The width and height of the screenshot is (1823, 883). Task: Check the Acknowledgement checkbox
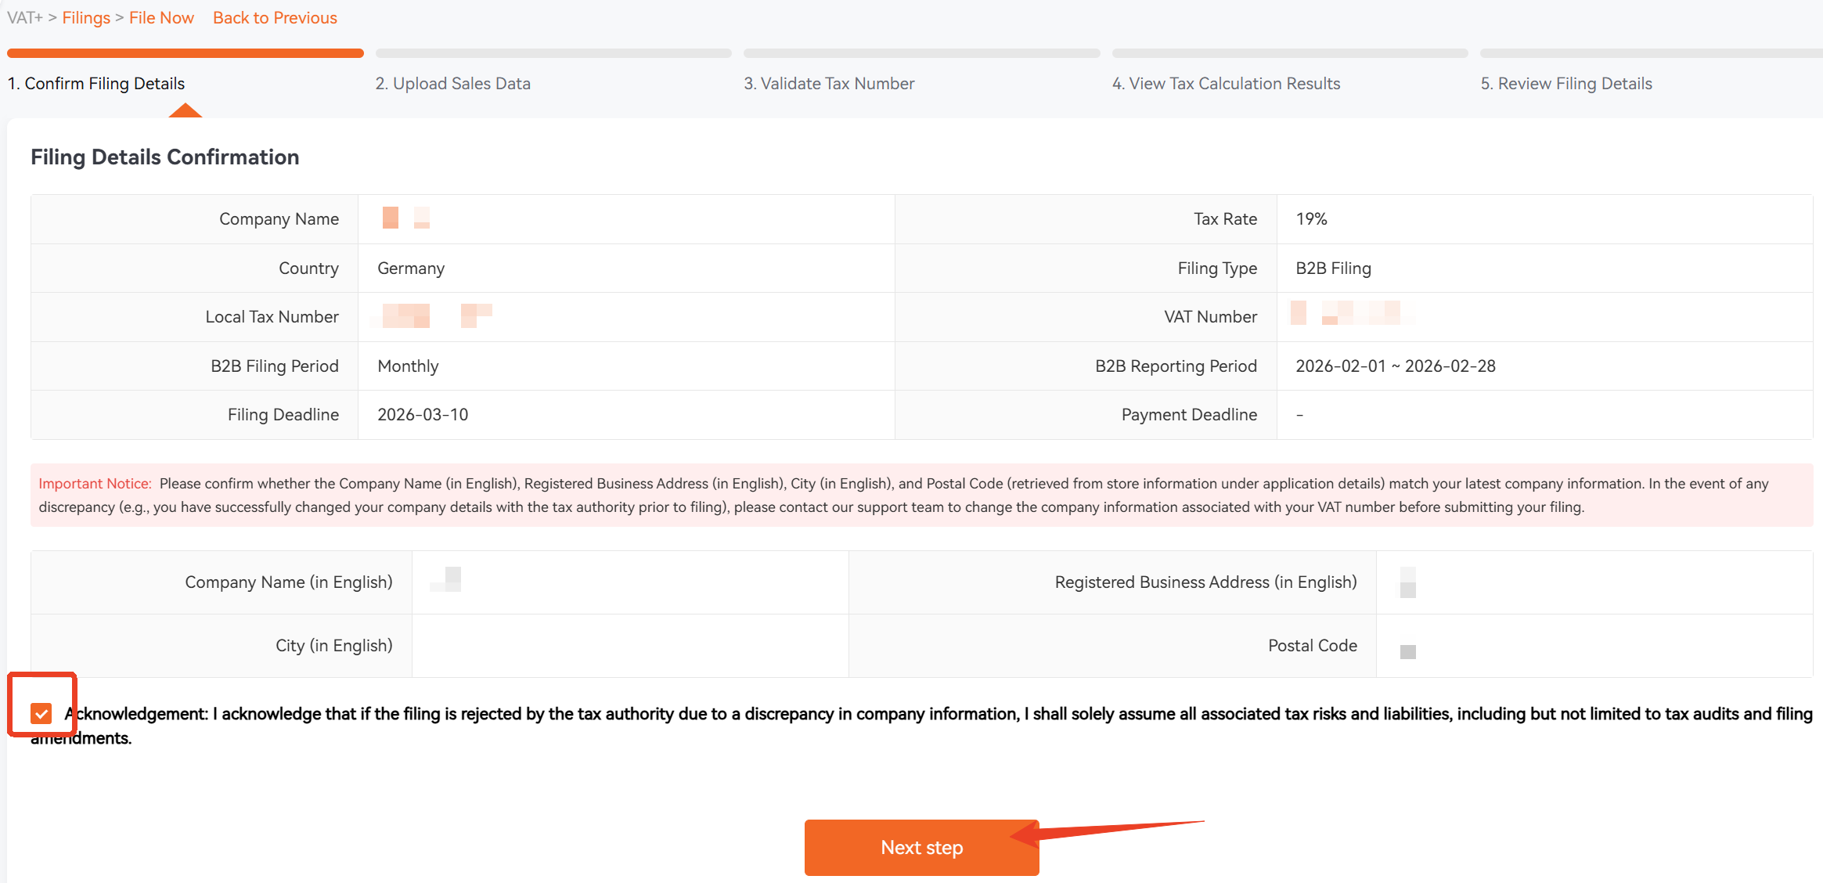pos(41,713)
